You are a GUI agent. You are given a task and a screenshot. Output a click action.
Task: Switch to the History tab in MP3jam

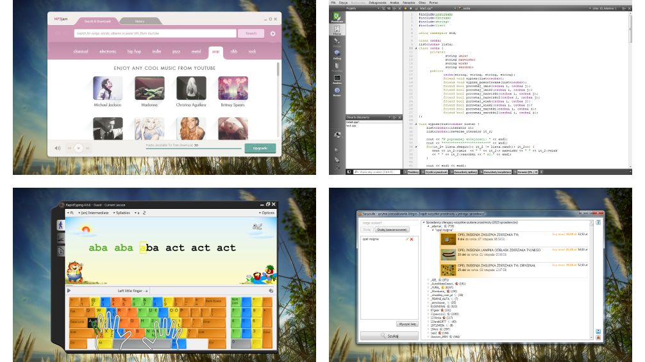140,21
